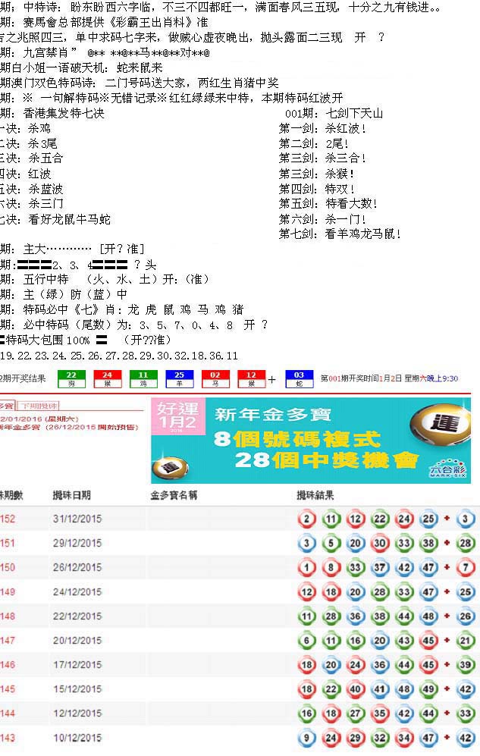Click the date 12/12/2015
This screenshot has width=480, height=756.
[x=77, y=713]
